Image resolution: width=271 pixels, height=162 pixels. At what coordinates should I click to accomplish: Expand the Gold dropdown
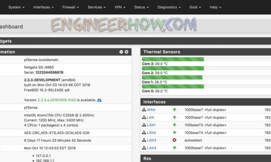pos(195,7)
